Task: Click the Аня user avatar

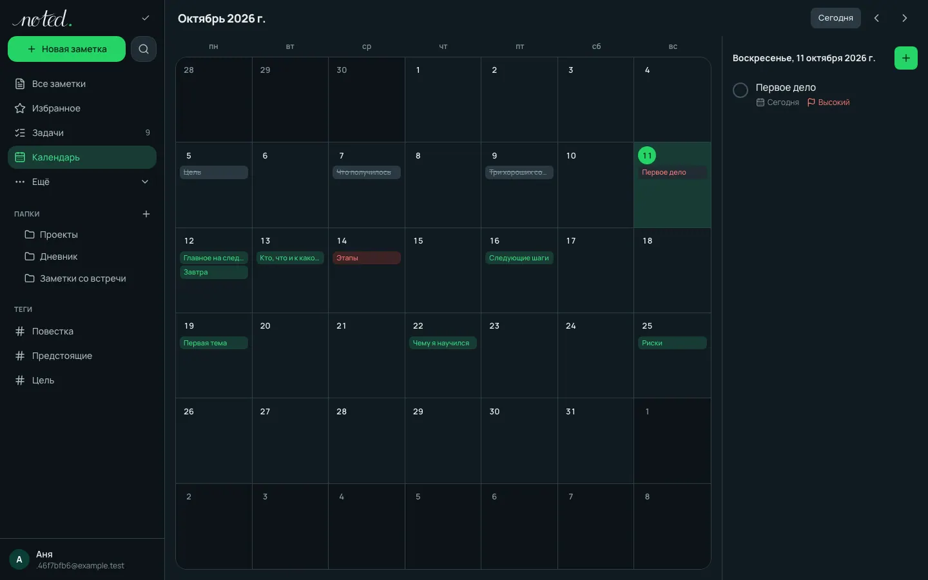Action: 19,559
